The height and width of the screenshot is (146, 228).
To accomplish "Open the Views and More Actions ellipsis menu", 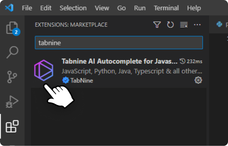I will 197,25.
